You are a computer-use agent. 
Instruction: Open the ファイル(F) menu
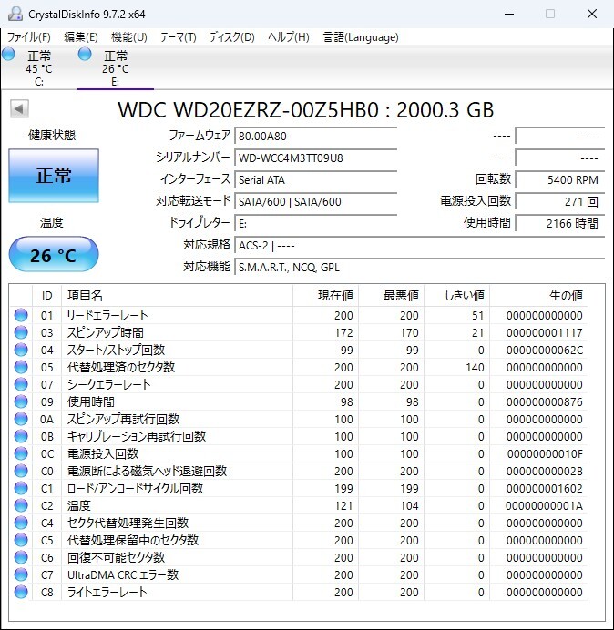tap(29, 37)
